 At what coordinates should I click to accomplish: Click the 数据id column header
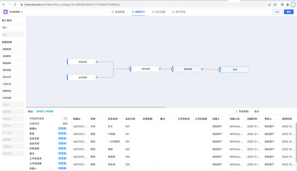click(77, 119)
